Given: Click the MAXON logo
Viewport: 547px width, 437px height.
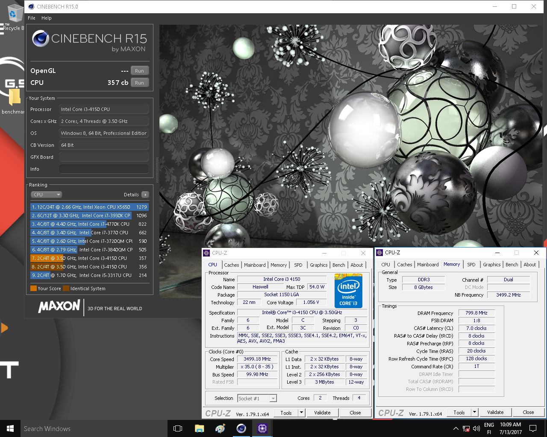Looking at the screenshot, I should (x=59, y=306).
